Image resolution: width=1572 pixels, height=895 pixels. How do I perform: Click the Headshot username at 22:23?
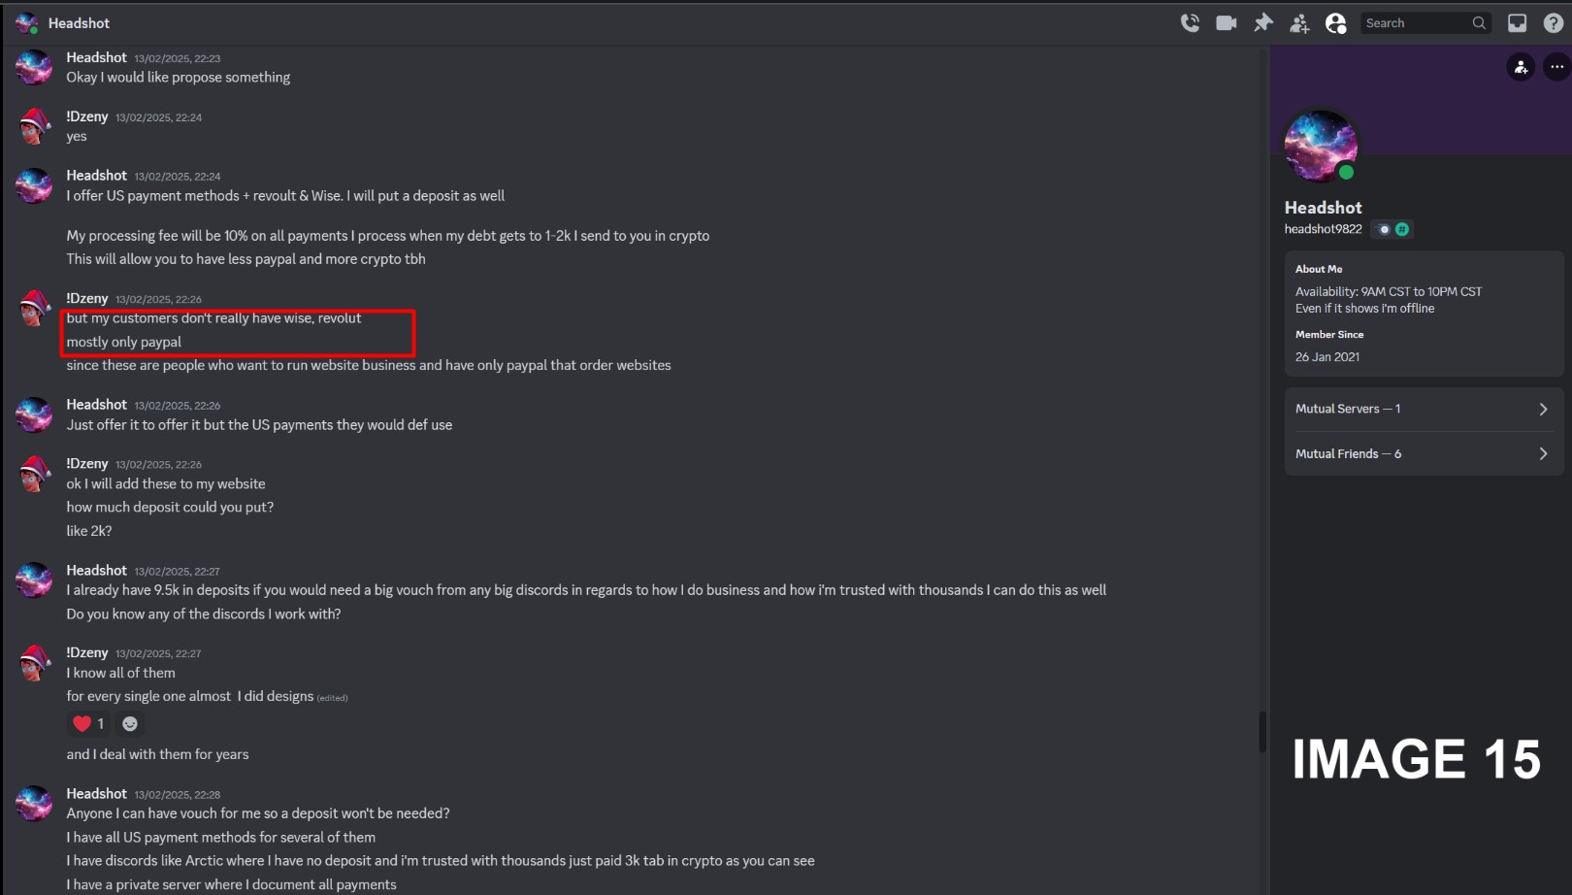pyautogui.click(x=96, y=57)
